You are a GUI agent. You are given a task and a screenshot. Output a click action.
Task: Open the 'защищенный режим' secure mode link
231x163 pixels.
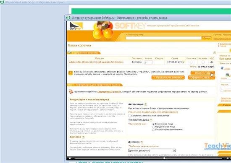tap(109, 92)
